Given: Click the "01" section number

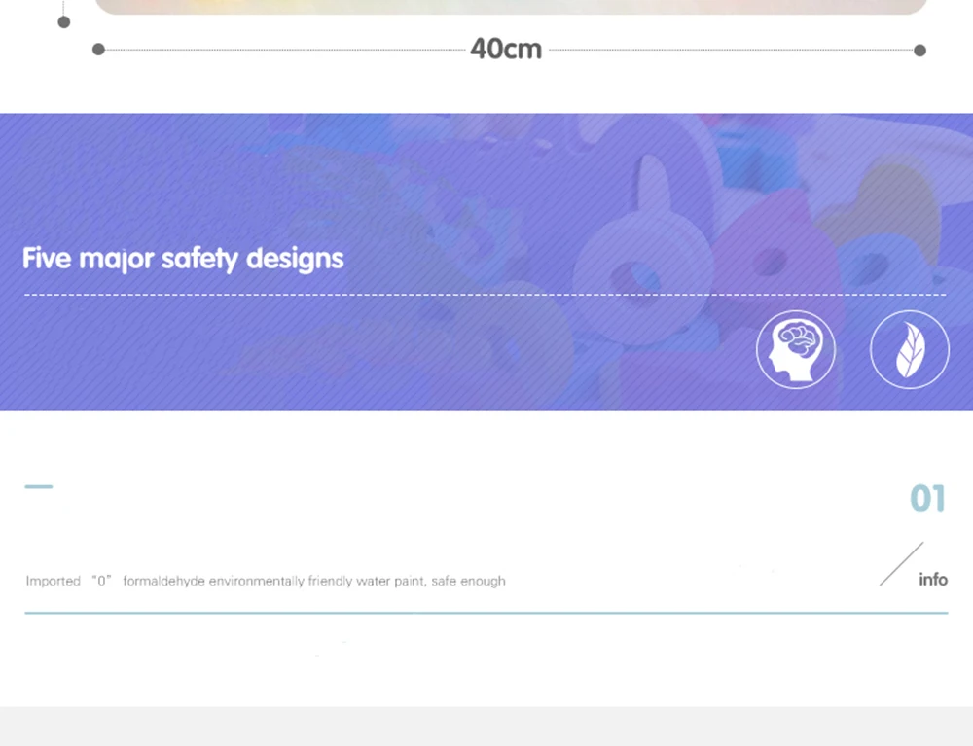Looking at the screenshot, I should [x=927, y=498].
